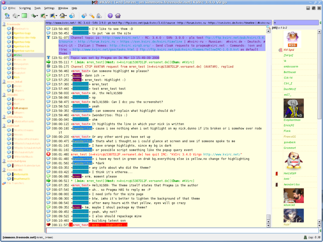Expand dropdown next to monitor gear icon

pos(47,16)
